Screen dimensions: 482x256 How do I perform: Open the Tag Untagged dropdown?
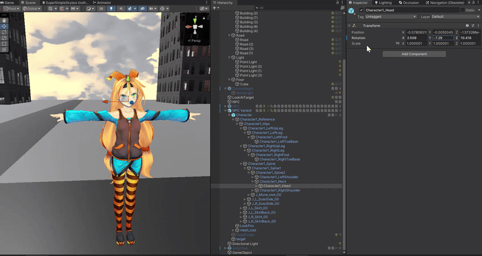390,17
